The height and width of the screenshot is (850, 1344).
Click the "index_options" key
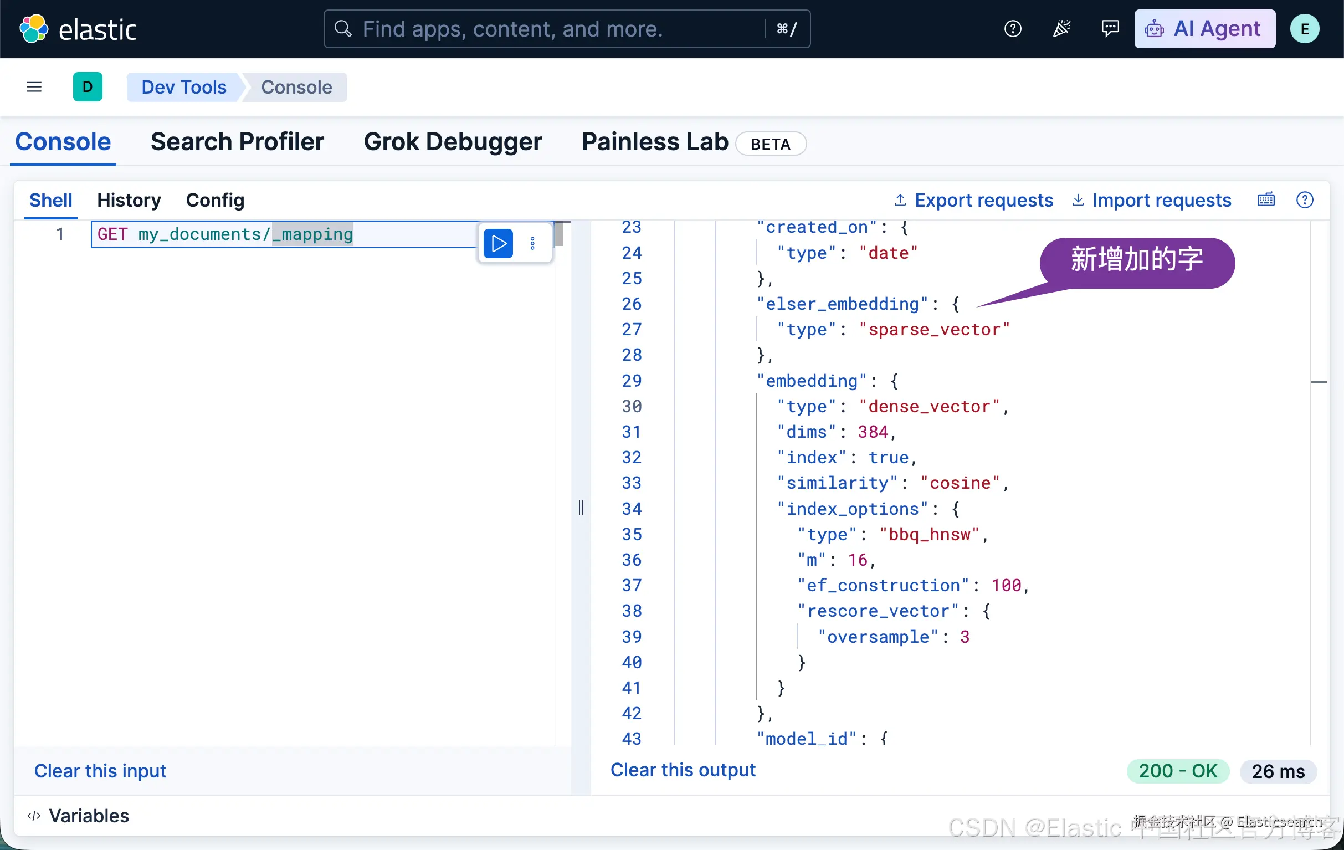(x=852, y=509)
